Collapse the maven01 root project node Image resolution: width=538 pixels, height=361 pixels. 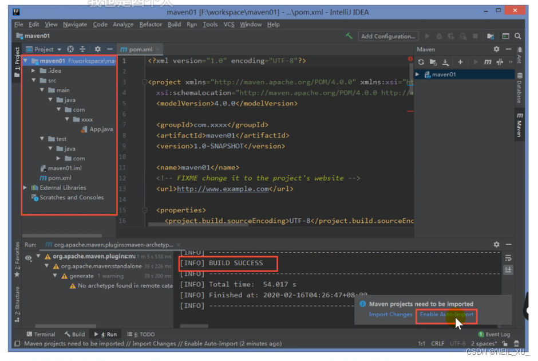[25, 61]
